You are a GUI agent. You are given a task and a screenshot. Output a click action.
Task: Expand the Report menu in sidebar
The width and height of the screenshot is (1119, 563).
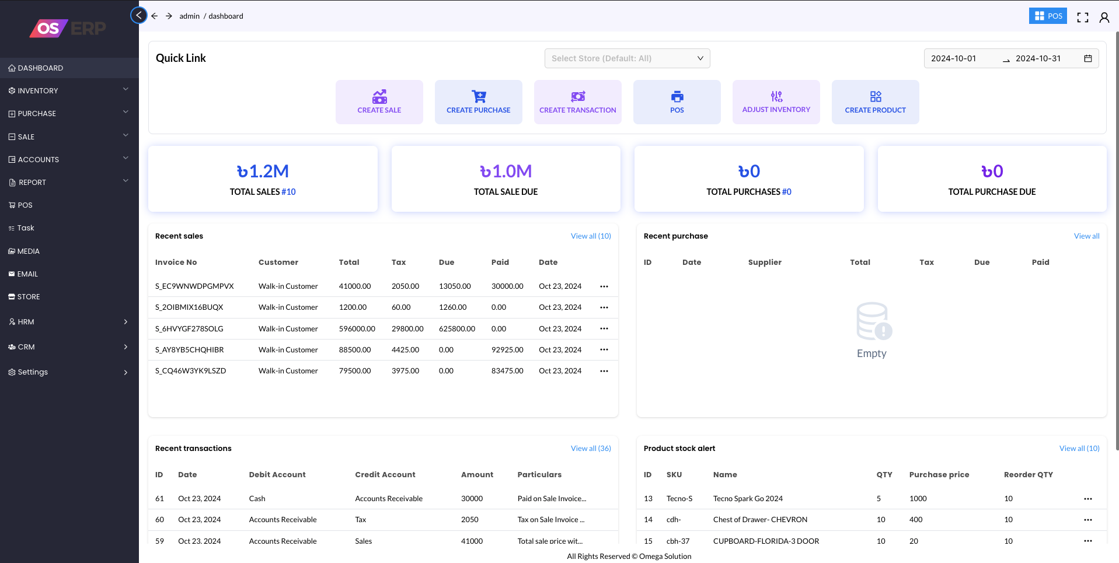(69, 182)
